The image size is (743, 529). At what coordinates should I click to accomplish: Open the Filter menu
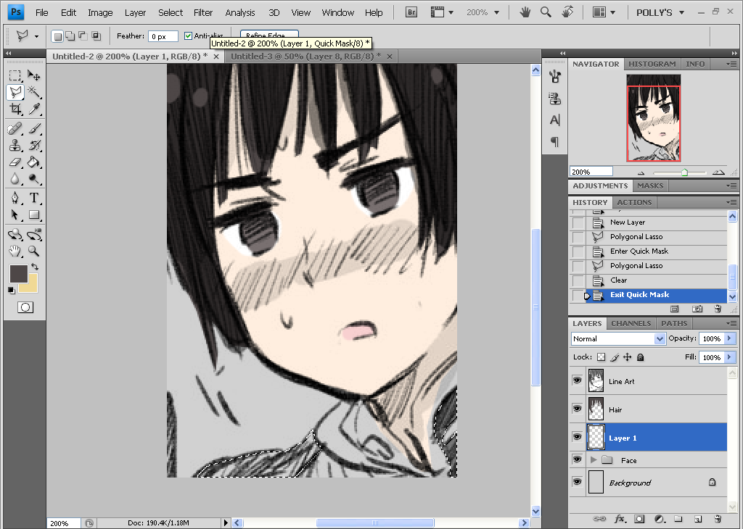203,13
